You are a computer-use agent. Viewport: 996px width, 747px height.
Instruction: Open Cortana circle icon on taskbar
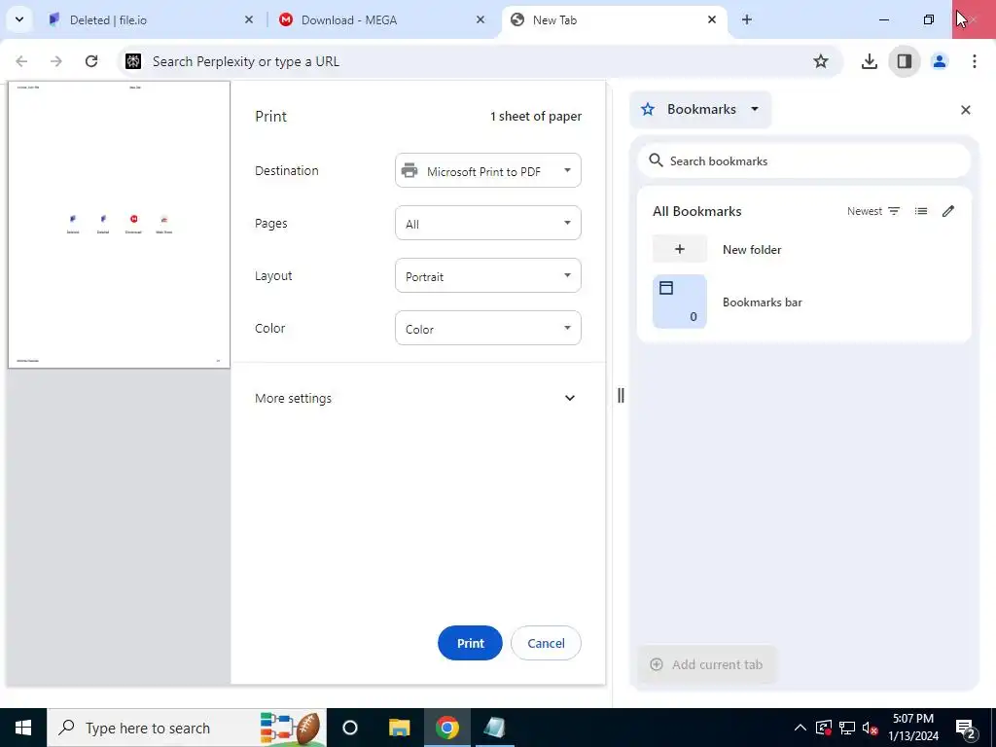coord(350,728)
